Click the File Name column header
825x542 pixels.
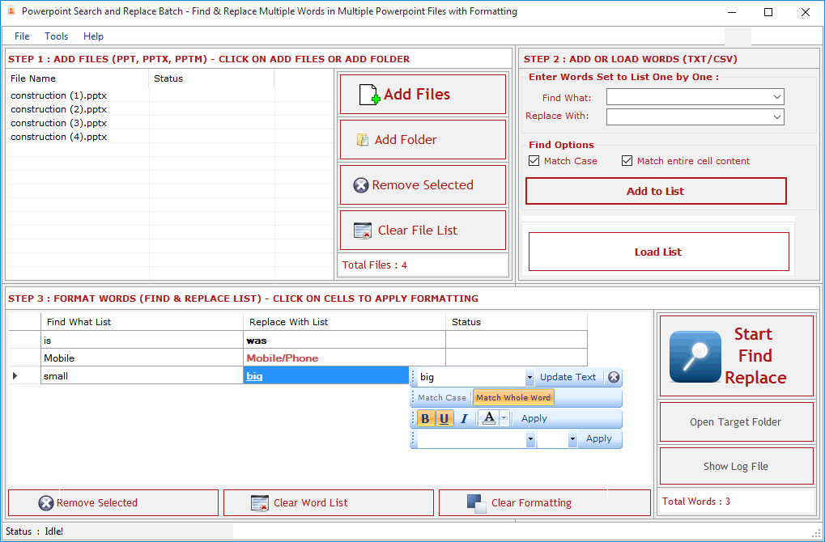point(78,78)
